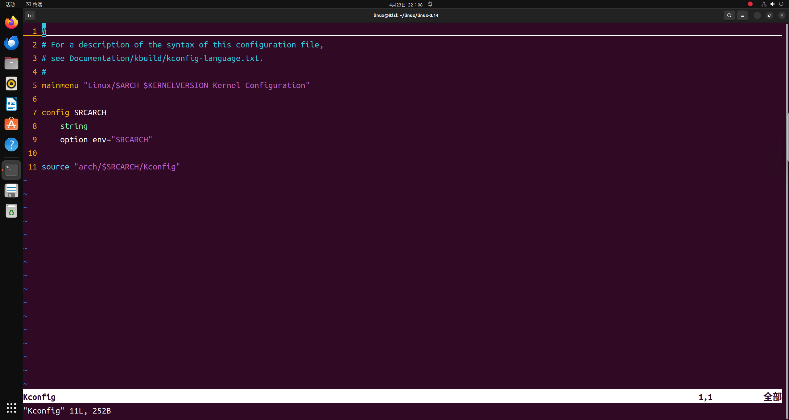This screenshot has width=789, height=420.
Task: Show all applications grid
Action: 11,408
